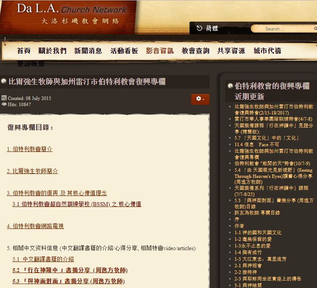Open sidebar link 3-1 與神結盟

(x=248, y=285)
